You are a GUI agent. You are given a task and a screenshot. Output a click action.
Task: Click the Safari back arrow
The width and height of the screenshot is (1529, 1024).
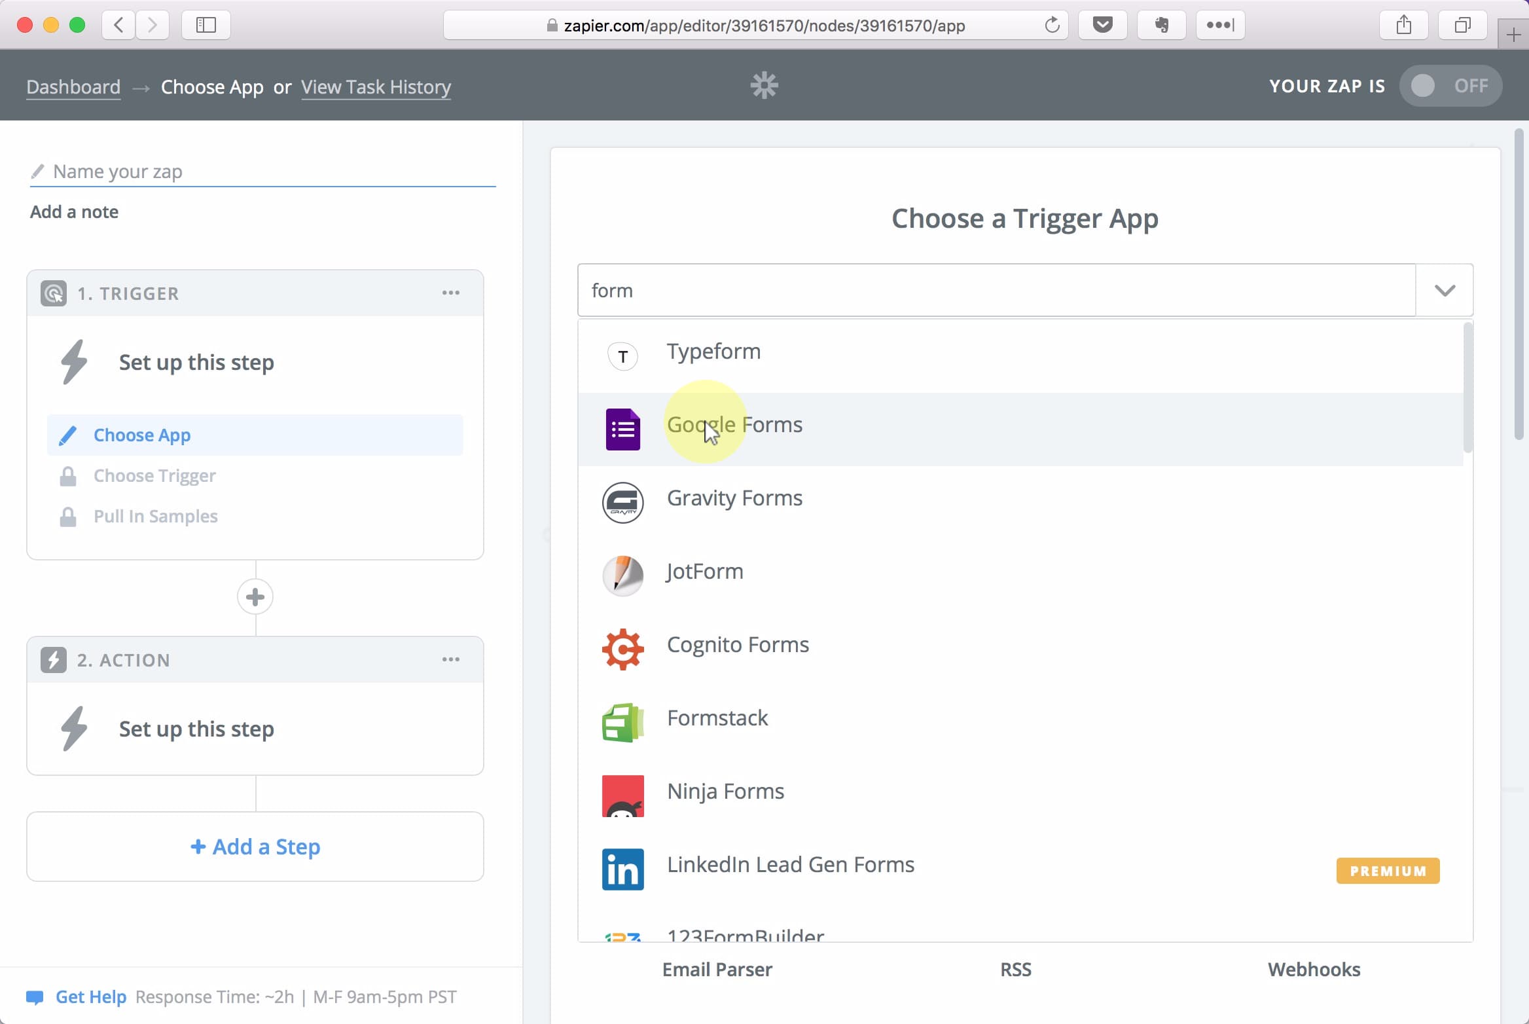pos(118,25)
